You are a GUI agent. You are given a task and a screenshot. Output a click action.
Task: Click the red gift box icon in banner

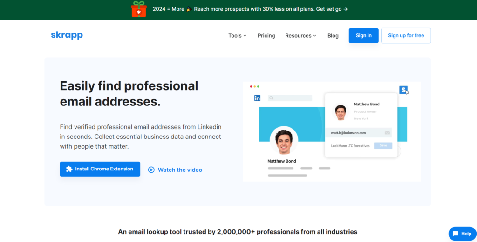pyautogui.click(x=139, y=9)
